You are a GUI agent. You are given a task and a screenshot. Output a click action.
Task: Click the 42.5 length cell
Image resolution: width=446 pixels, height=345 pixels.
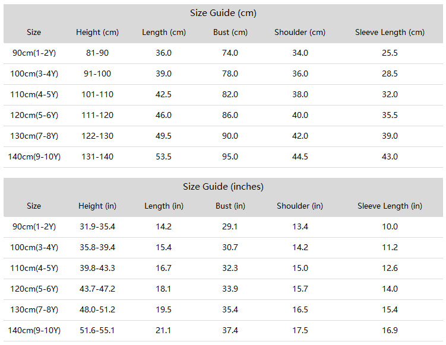tap(163, 95)
